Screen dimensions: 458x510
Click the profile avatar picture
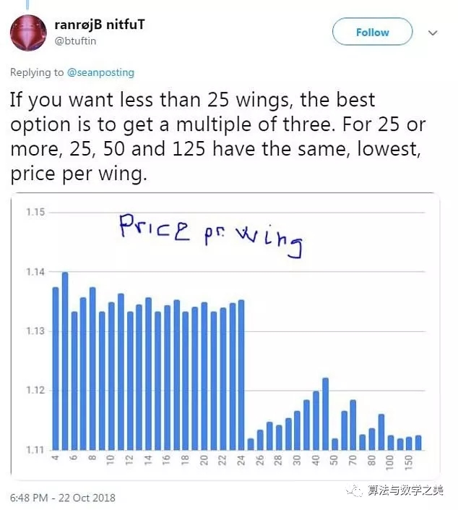[x=28, y=33]
